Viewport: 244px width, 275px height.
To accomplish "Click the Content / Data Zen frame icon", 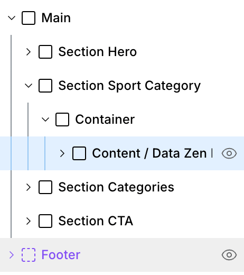I will pos(79,153).
